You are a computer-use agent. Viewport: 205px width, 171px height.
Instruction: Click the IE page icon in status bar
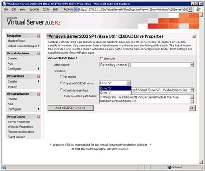[4, 167]
